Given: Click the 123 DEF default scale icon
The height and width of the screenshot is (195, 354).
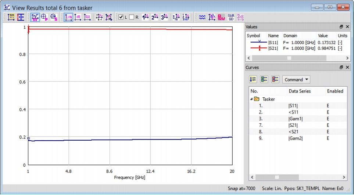Looking at the screenshot, I should click(186, 17).
